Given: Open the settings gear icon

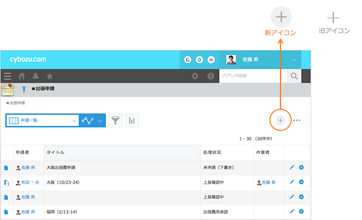Looking at the screenshot, I should coord(195,76).
